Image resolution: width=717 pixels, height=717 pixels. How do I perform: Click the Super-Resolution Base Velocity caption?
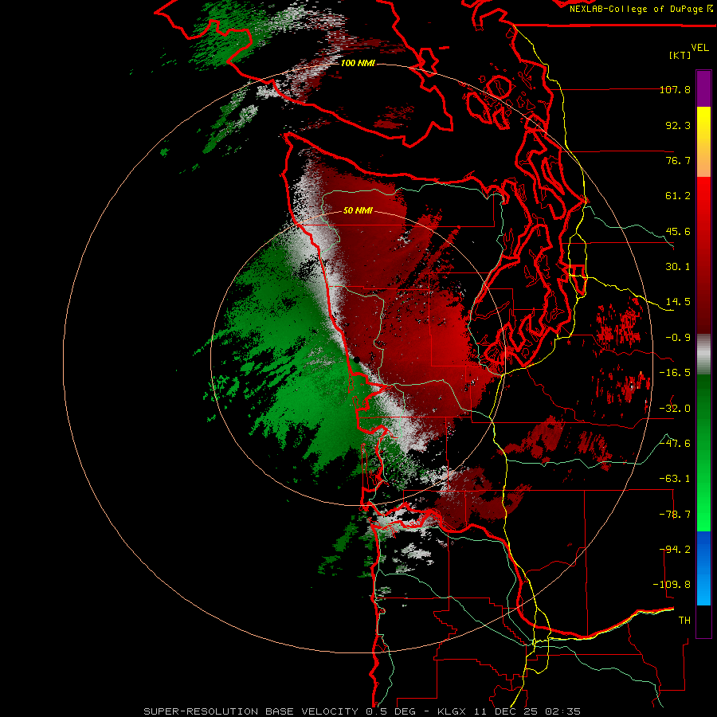[362, 711]
